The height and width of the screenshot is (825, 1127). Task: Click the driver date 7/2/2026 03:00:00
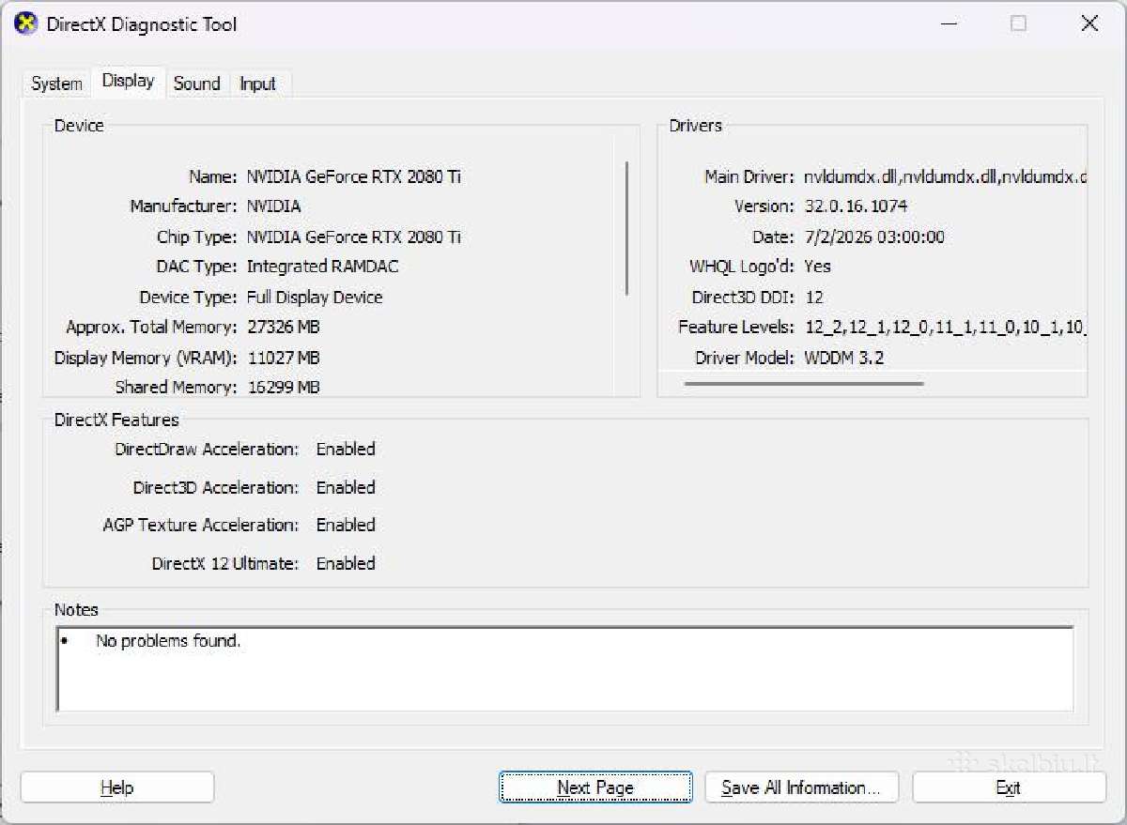coord(874,237)
